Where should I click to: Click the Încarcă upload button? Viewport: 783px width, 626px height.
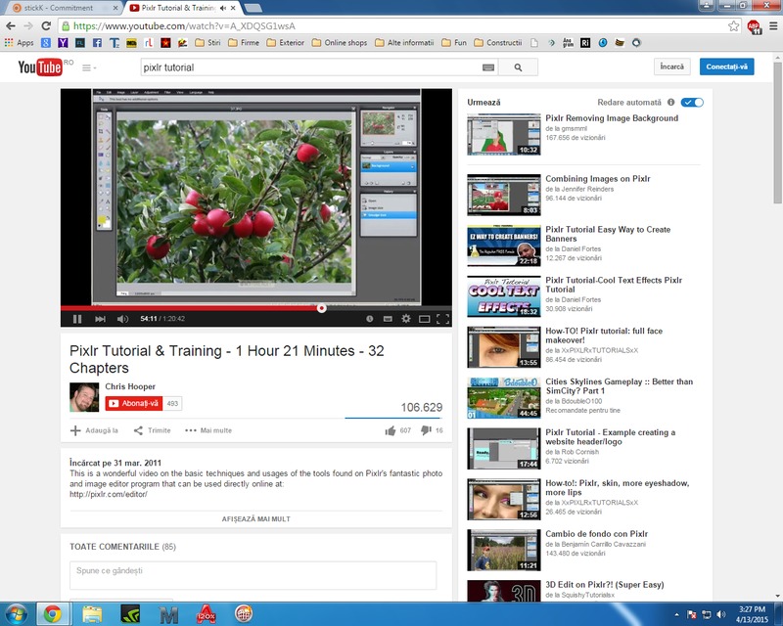672,67
